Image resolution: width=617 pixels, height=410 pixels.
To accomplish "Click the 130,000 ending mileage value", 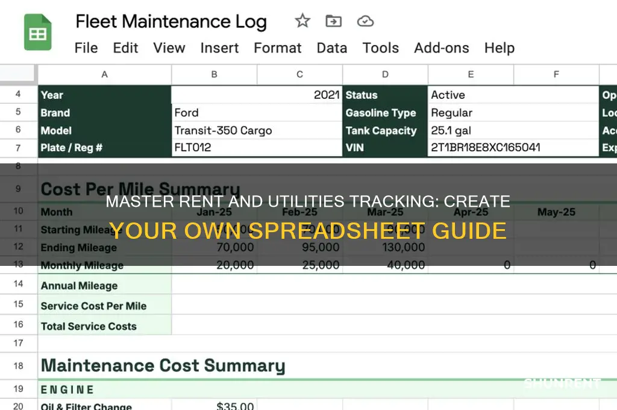I will click(403, 247).
